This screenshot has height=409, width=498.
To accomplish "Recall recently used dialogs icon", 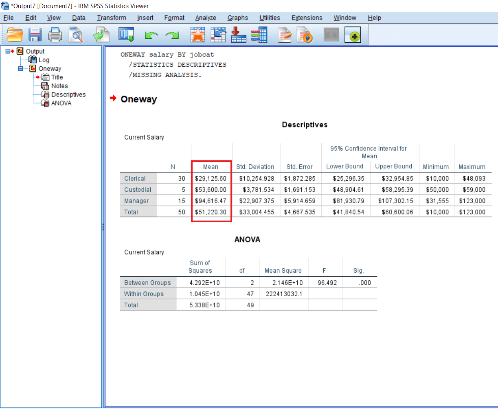I will (126, 35).
